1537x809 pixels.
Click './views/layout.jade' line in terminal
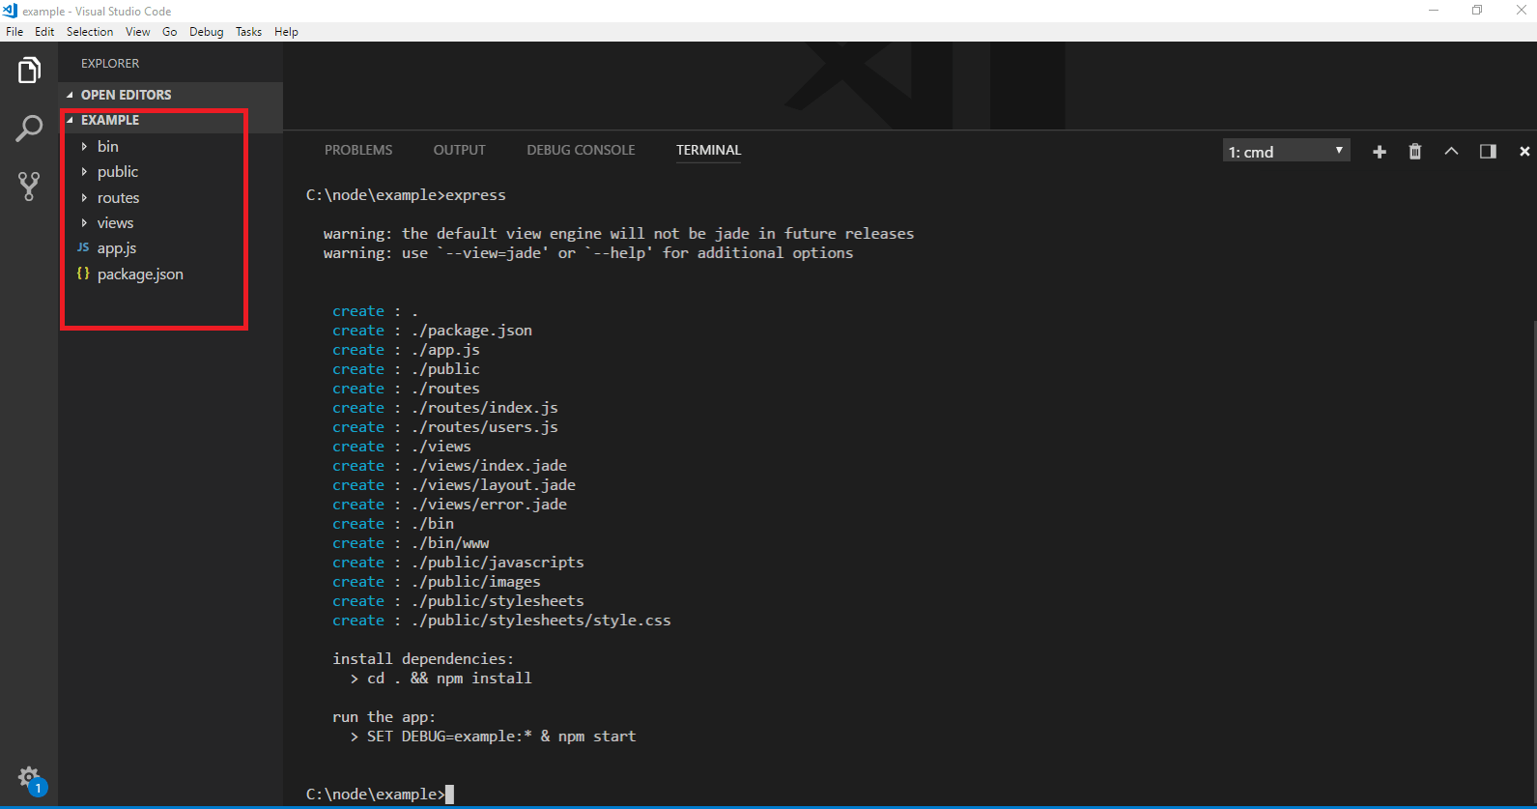click(x=494, y=485)
